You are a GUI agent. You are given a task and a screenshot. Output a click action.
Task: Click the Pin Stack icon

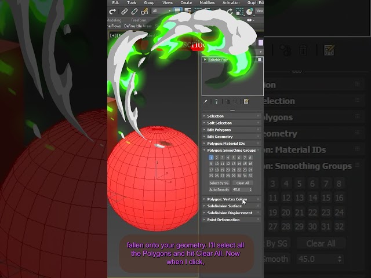(205, 102)
